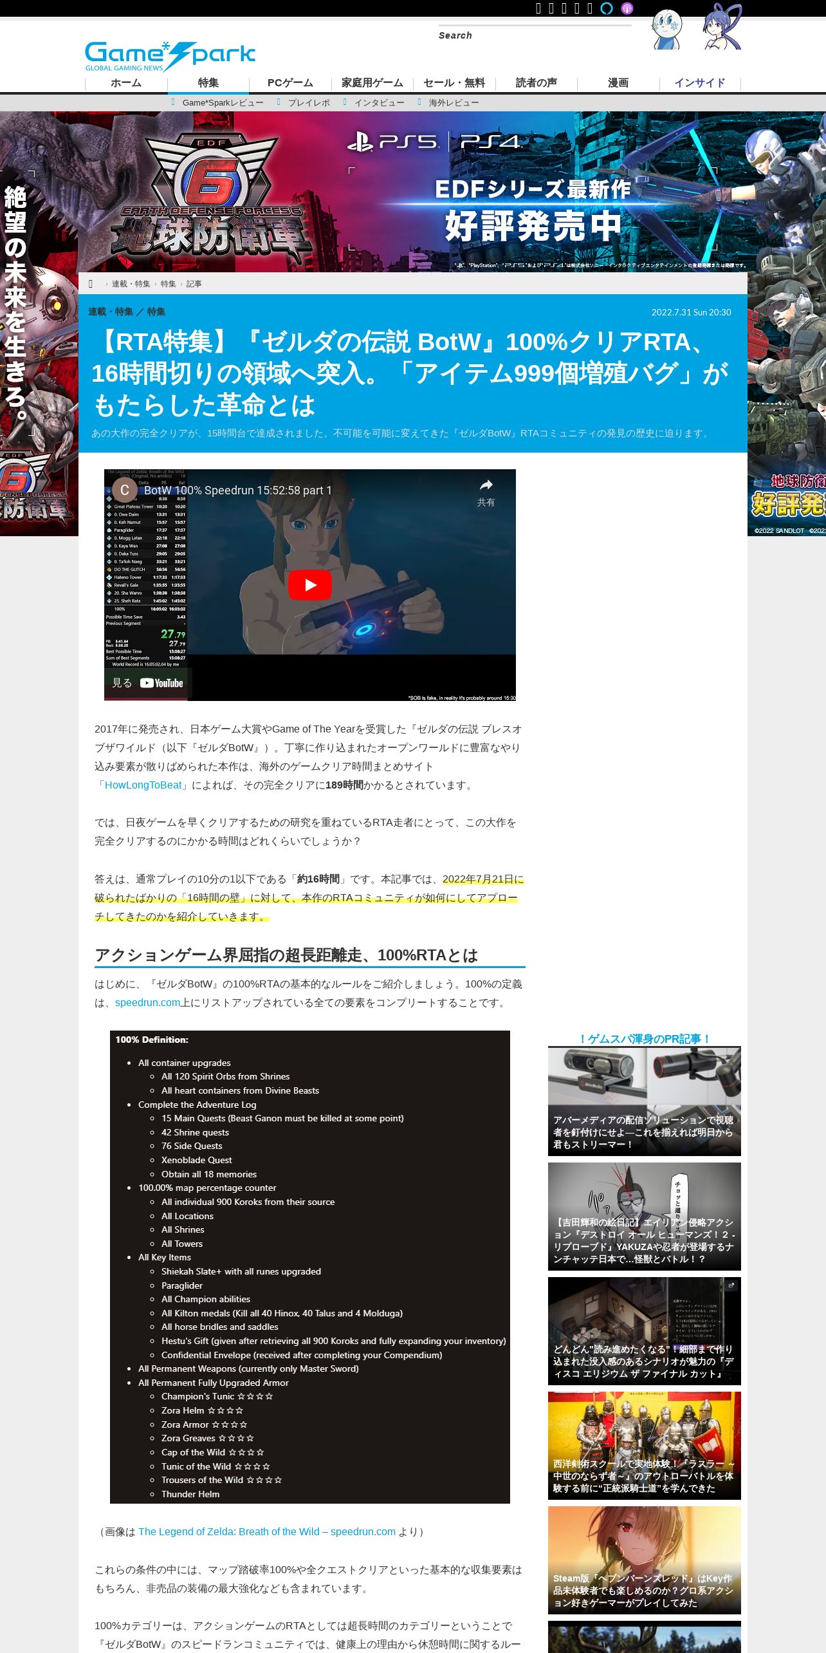The width and height of the screenshot is (826, 1653).
Task: Click the Game*Spark logo
Action: coord(170,56)
